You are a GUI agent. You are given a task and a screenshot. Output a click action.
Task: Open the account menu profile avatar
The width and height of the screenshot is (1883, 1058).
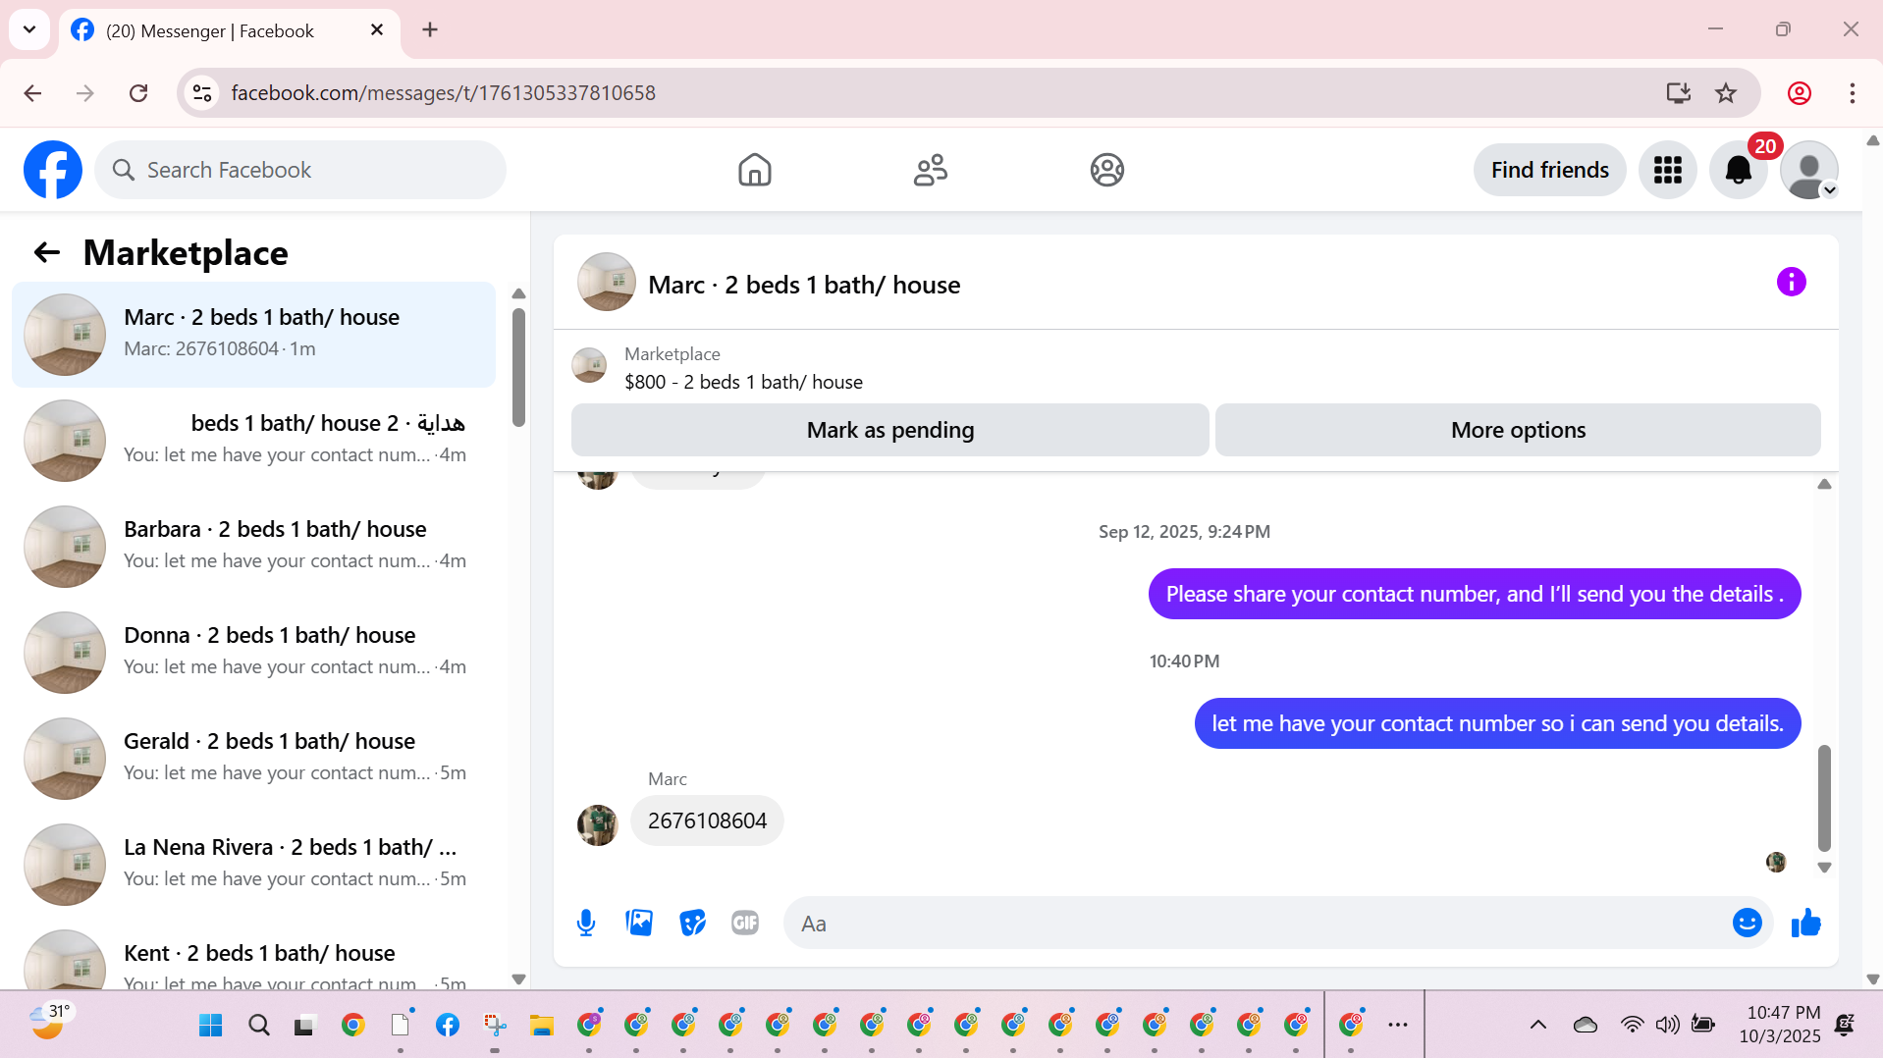point(1808,170)
